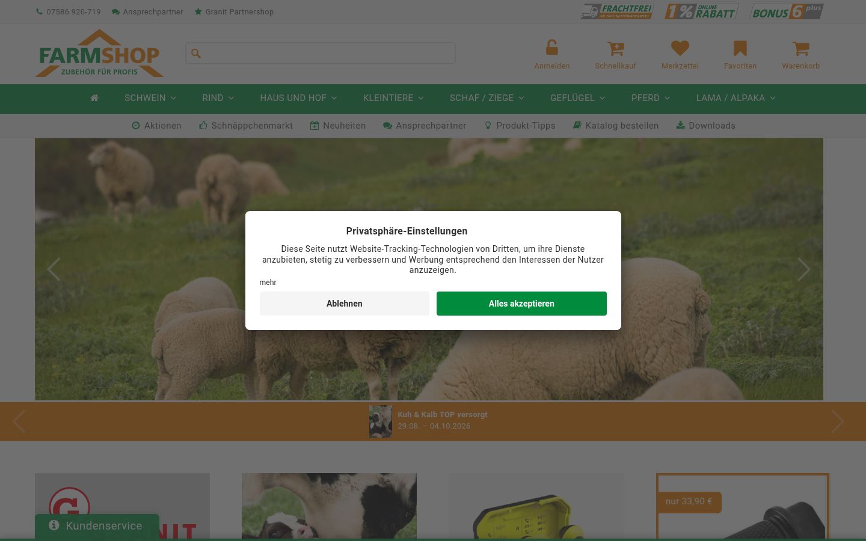
Task: Open cow and calf teaser image
Action: click(x=329, y=506)
